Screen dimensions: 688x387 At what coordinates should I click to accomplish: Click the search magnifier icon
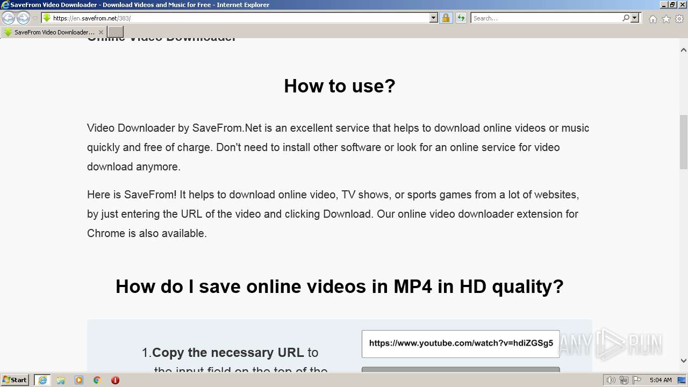tap(626, 18)
